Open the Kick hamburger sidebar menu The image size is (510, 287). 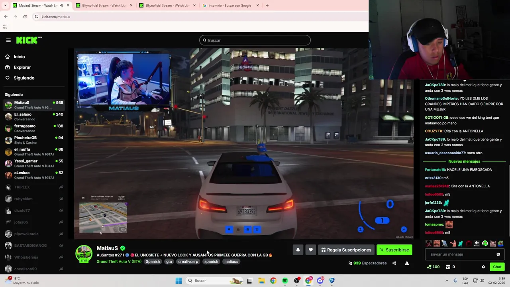[x=8, y=40]
